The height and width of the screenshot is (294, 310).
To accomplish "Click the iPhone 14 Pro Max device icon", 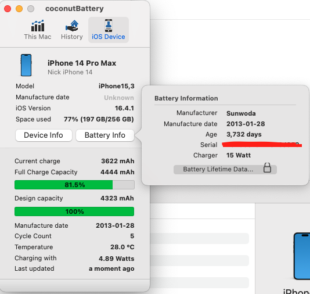I will [x=26, y=65].
